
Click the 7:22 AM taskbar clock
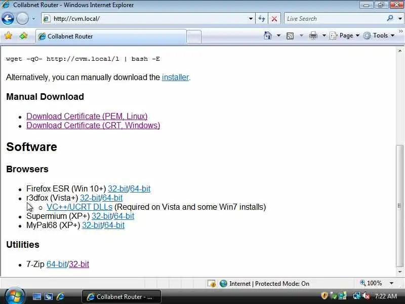[x=386, y=296]
